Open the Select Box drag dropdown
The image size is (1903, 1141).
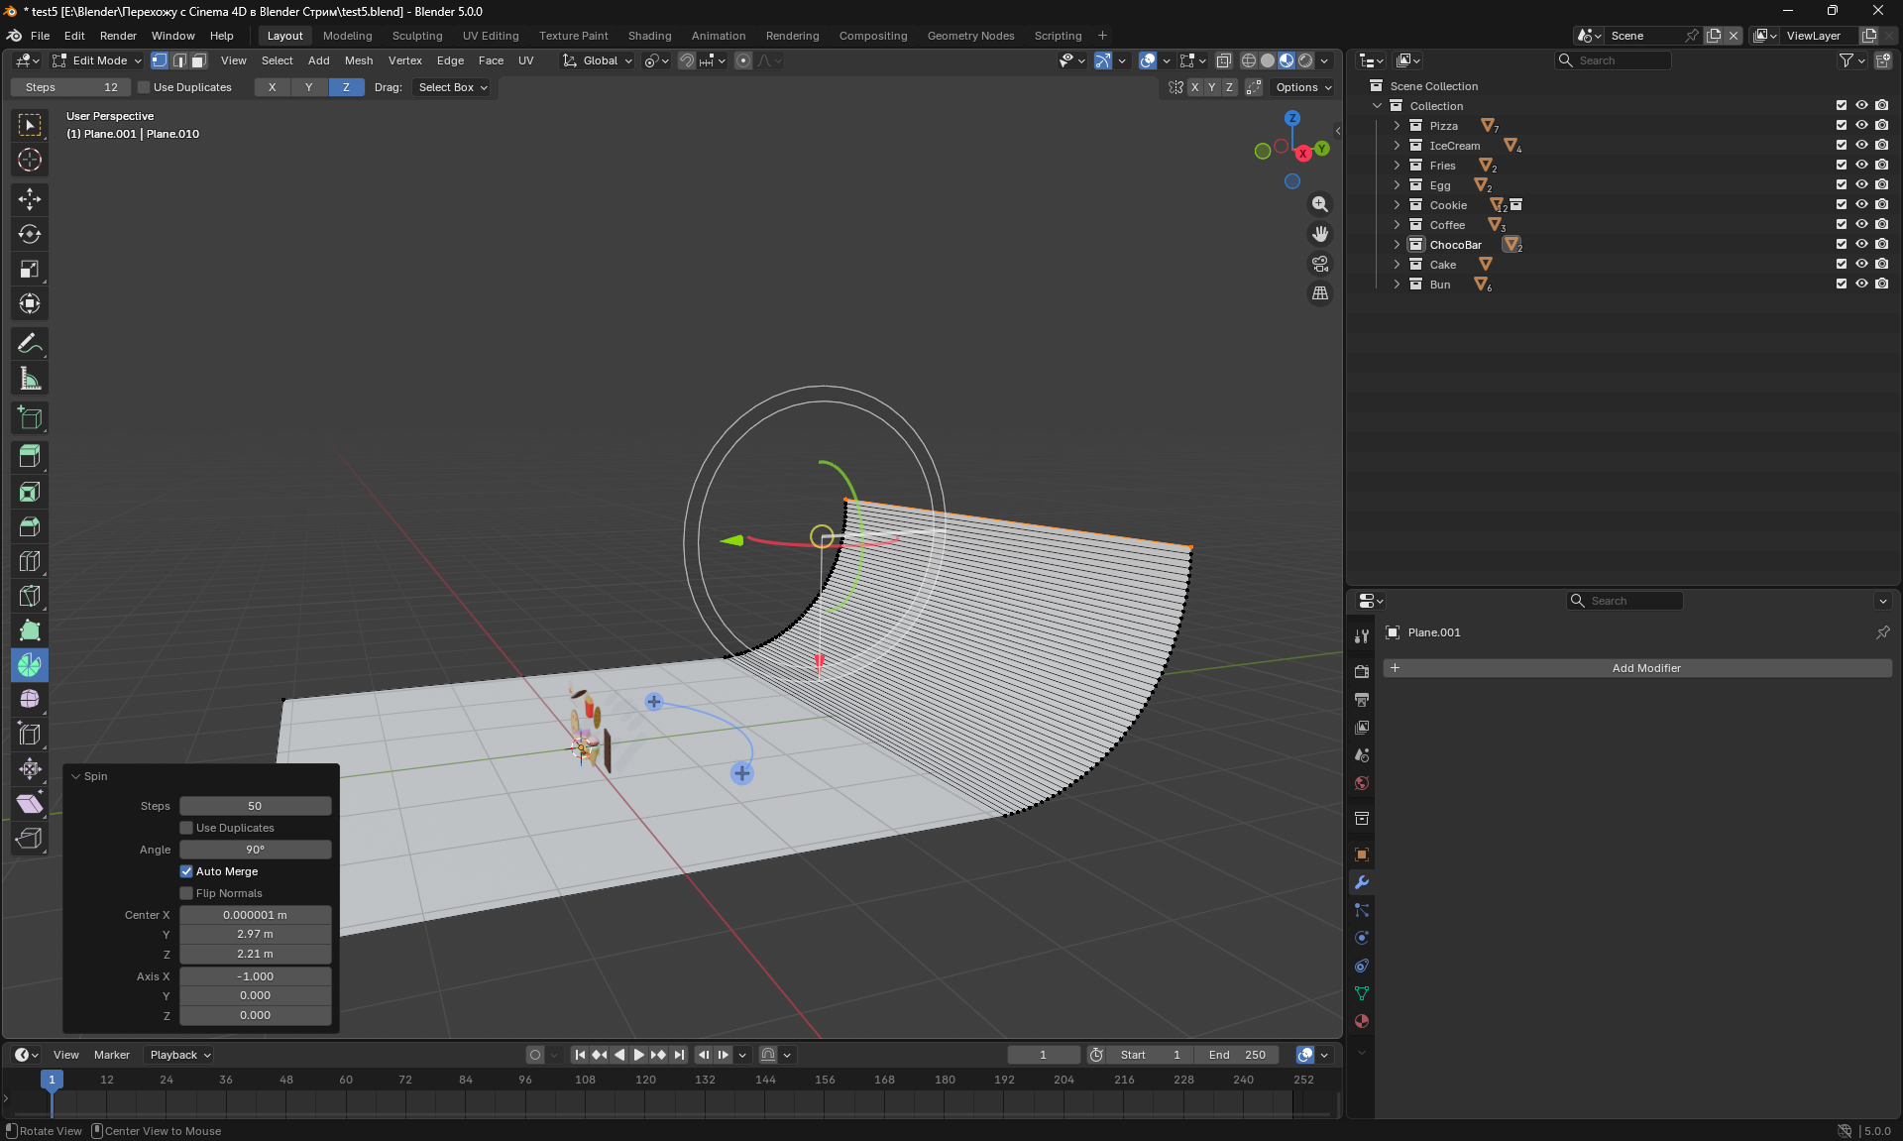(453, 87)
